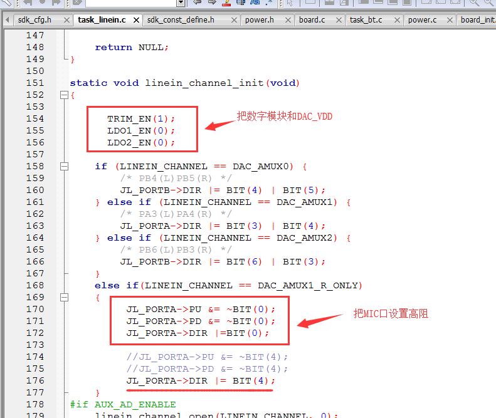Click line number 154 in the gutter
Image resolution: width=496 pixels, height=418 pixels.
[x=35, y=118]
